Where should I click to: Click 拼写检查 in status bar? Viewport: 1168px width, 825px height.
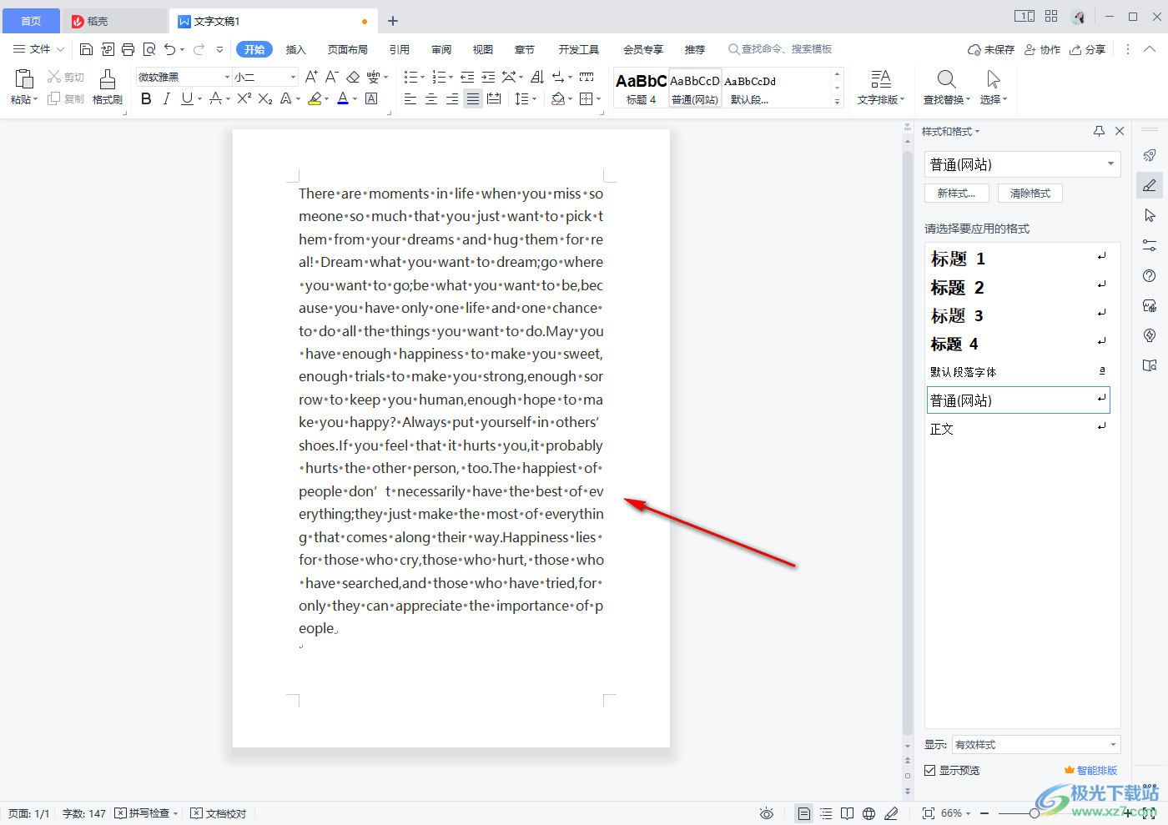pyautogui.click(x=143, y=813)
